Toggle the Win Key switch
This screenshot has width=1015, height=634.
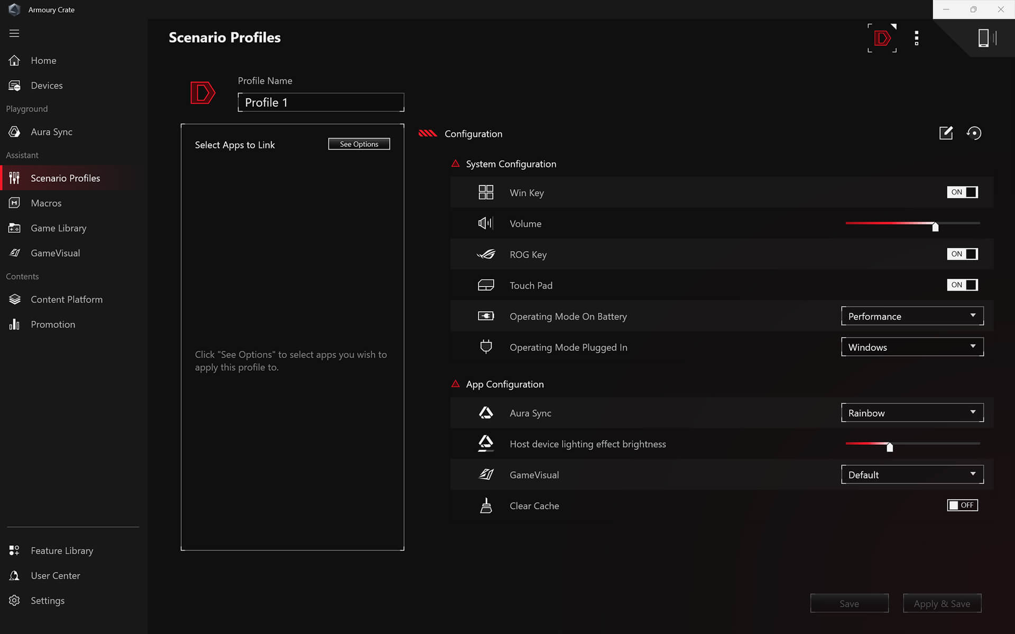962,192
